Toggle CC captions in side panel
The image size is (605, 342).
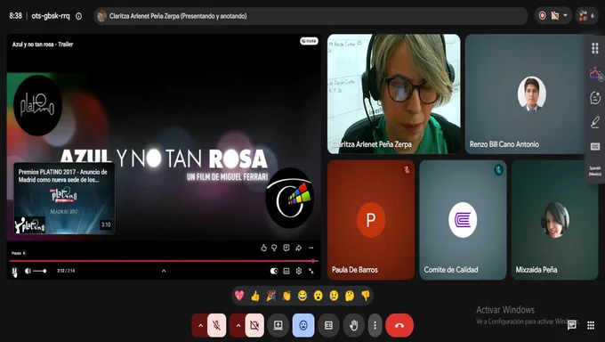pyautogui.click(x=595, y=147)
